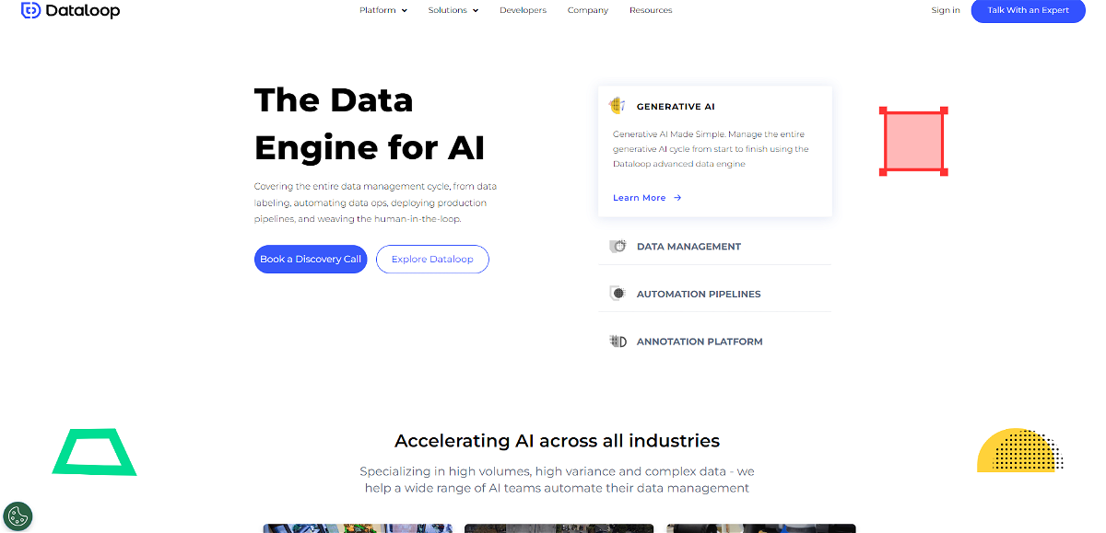The width and height of the screenshot is (1106, 533).
Task: Click the red square shape
Action: click(x=913, y=141)
